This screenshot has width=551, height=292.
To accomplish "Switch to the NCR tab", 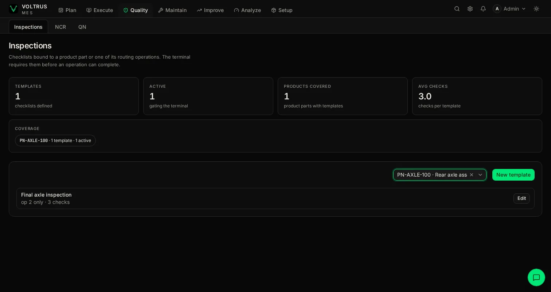I will [x=60, y=27].
